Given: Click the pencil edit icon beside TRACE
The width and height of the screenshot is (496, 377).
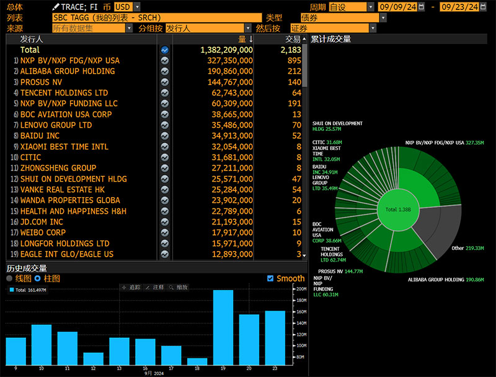Looking at the screenshot, I should [56, 7].
